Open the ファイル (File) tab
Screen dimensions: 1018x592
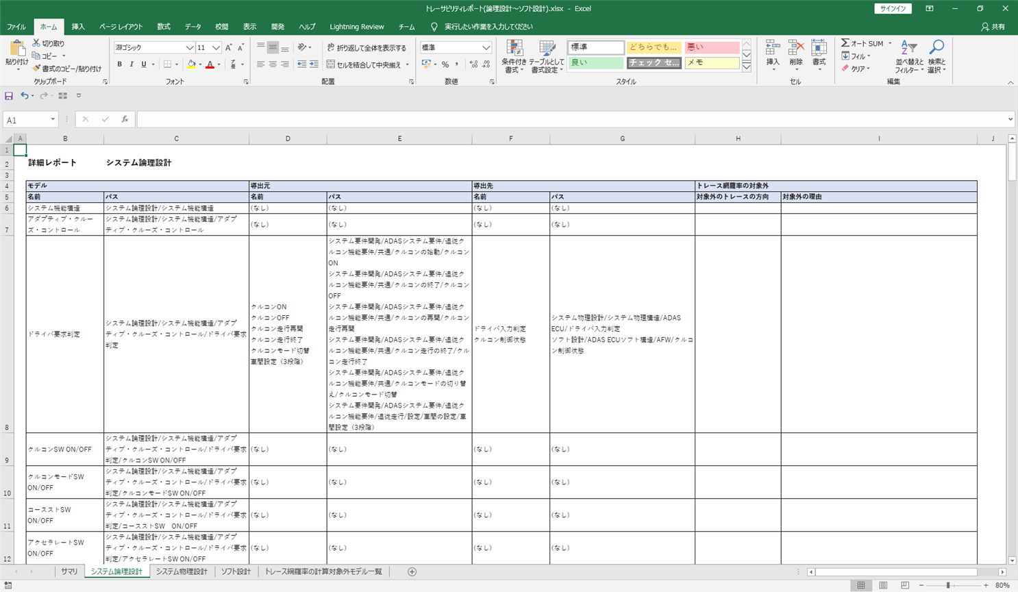pyautogui.click(x=16, y=27)
